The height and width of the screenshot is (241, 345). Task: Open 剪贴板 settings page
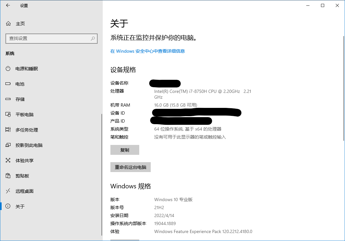coord(51,176)
